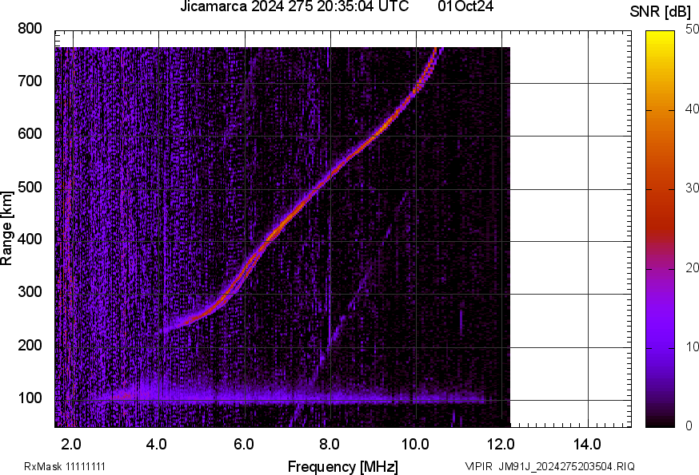Click the colorbar tick label '50'

[692, 30]
